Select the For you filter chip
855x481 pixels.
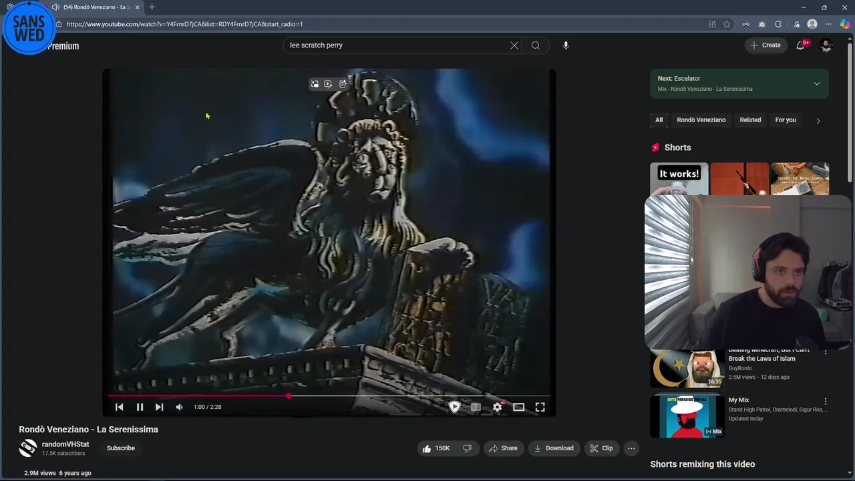click(x=786, y=120)
